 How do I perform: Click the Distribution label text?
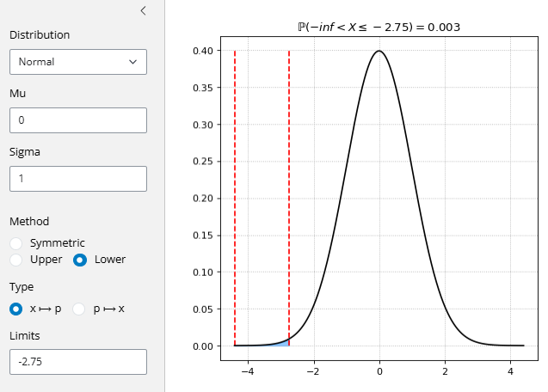click(x=40, y=35)
